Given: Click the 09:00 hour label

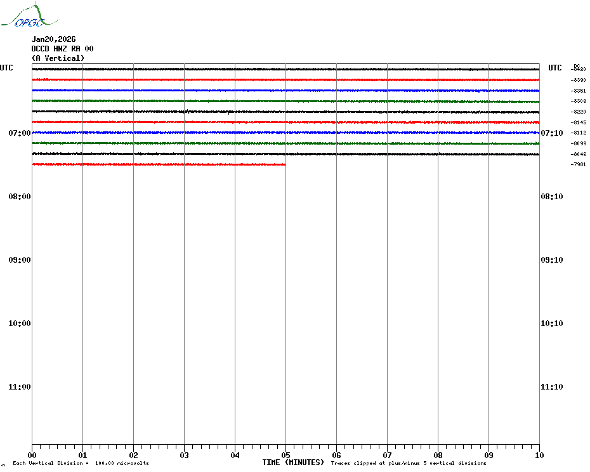Looking at the screenshot, I should [x=20, y=260].
